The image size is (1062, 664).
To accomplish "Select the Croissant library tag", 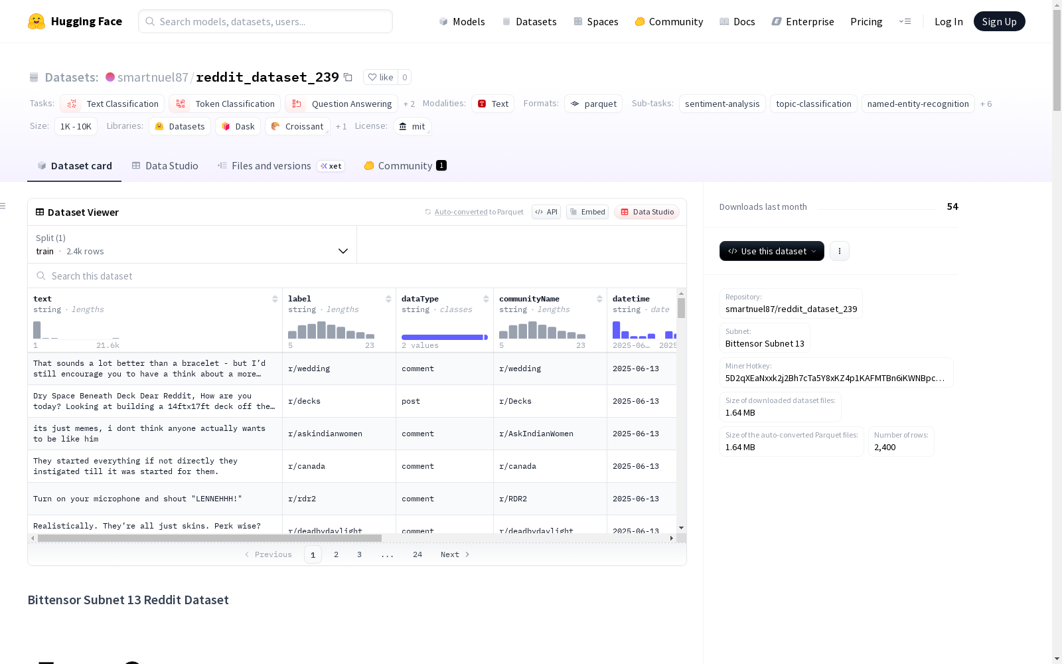I will coord(297,126).
